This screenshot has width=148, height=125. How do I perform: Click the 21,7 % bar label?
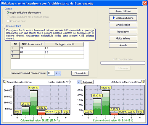coord(25,104)
